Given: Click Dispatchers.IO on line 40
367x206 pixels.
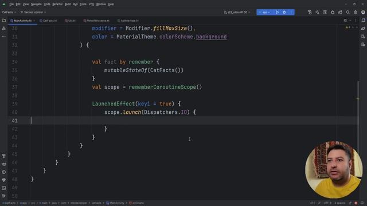Looking at the screenshot, I should coord(166,112).
